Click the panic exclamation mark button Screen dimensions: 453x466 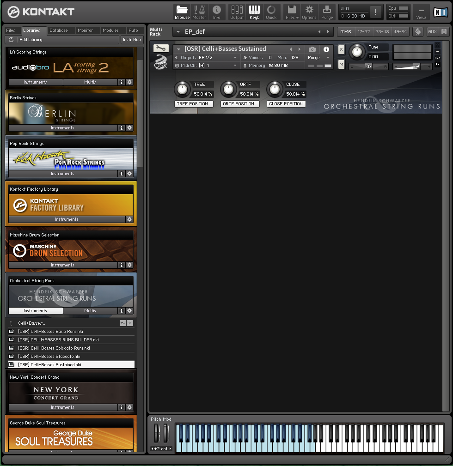click(x=376, y=12)
